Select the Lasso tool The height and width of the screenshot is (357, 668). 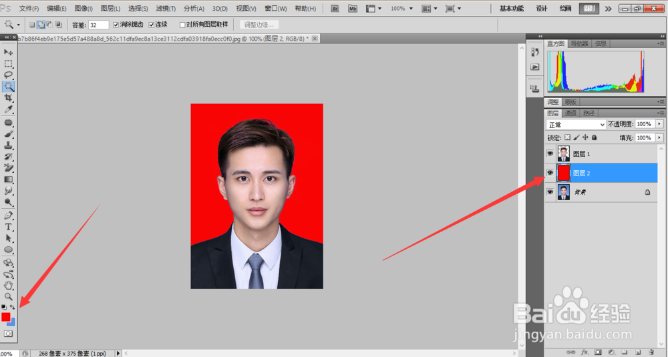point(8,75)
